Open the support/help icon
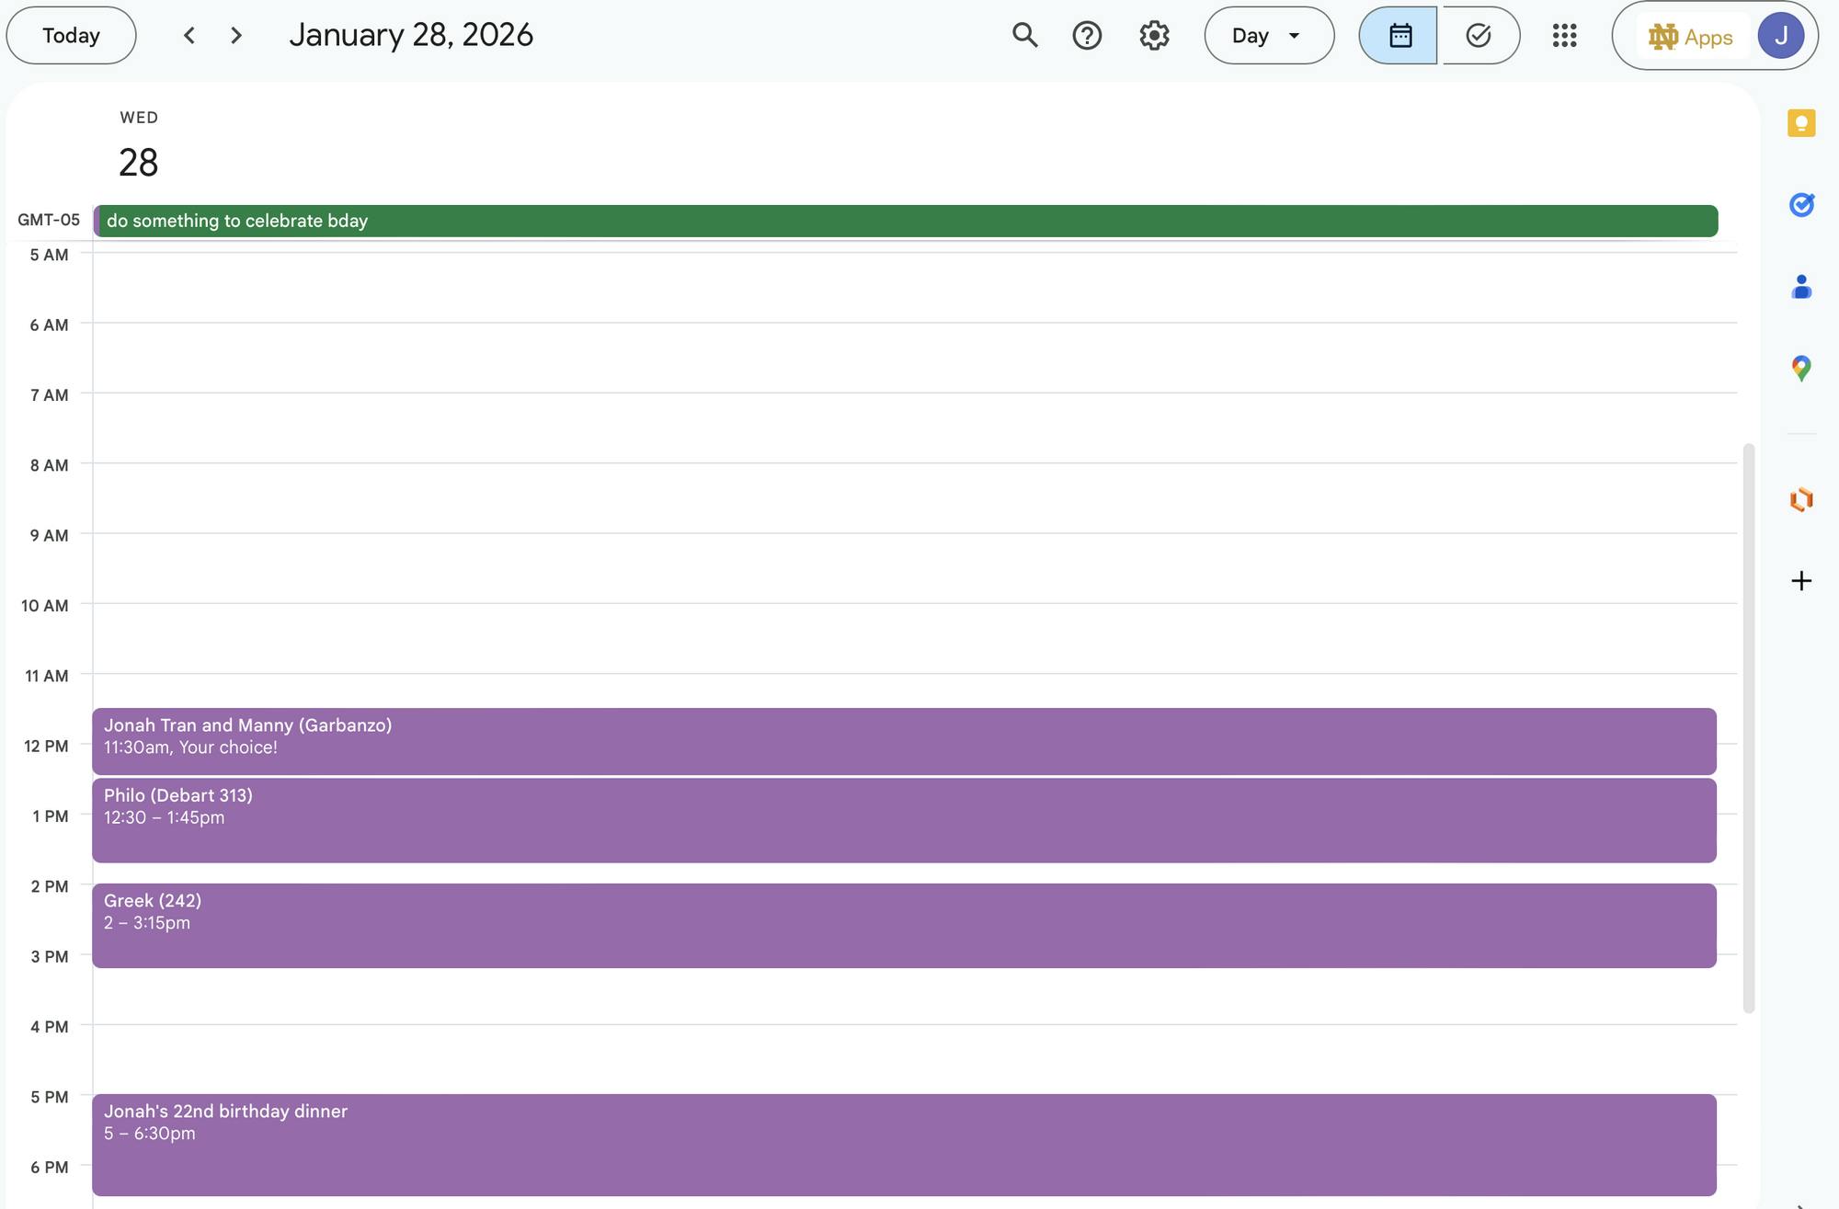 (x=1087, y=35)
